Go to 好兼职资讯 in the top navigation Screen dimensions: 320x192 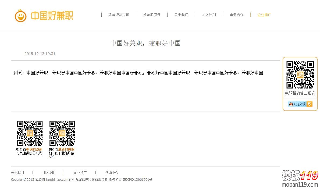[x=152, y=15]
